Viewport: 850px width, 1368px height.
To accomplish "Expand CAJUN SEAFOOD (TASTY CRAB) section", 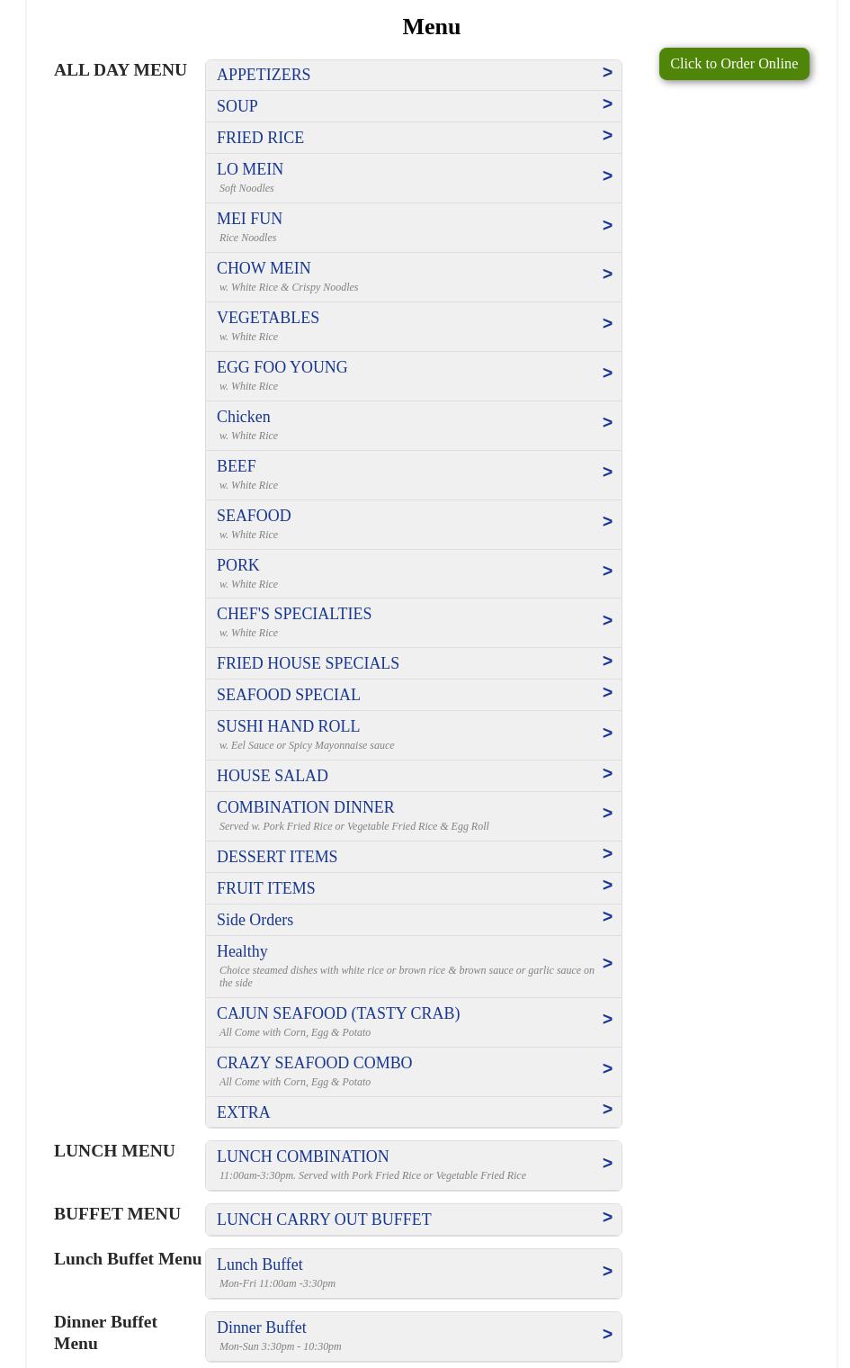I will coord(338,1013).
